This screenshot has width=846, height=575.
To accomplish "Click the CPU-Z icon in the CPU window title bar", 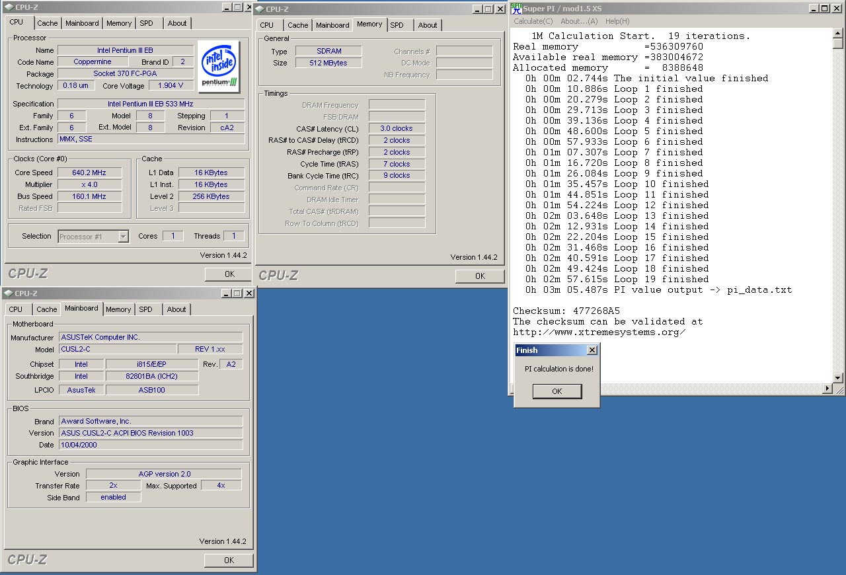I will tap(9, 7).
